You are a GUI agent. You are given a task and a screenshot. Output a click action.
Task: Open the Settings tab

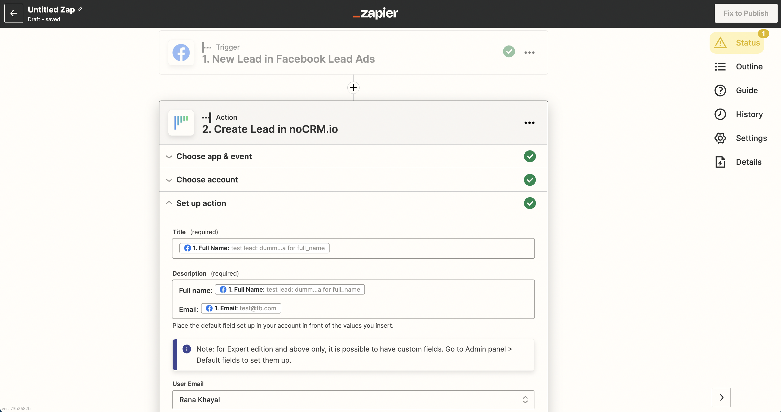click(741, 138)
